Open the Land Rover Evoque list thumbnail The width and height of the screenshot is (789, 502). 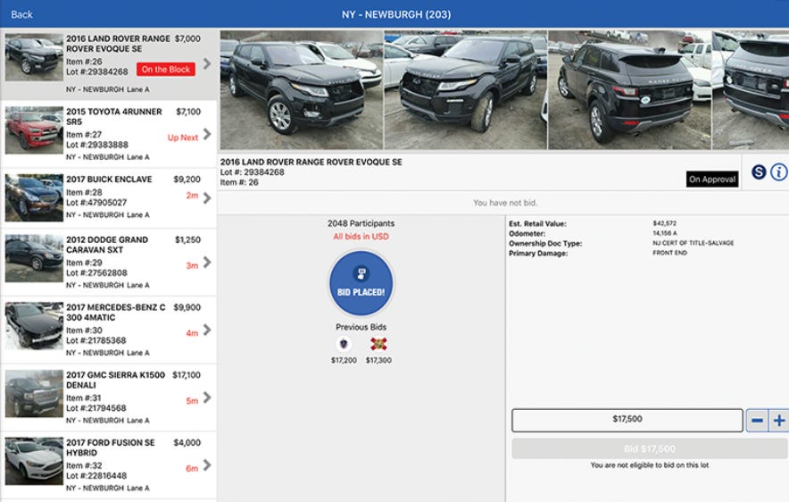[34, 57]
